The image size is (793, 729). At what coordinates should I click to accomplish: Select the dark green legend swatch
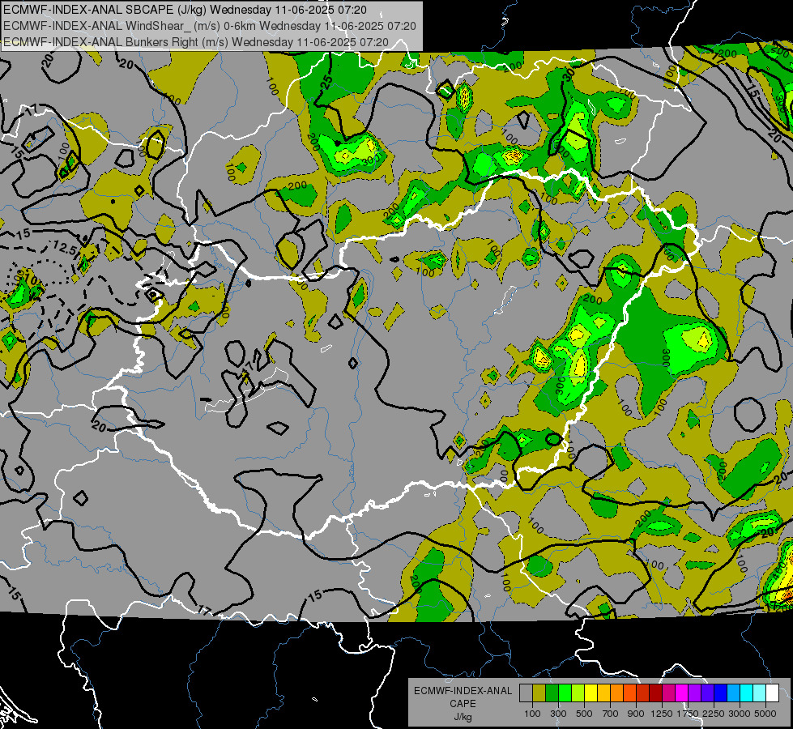pos(552,693)
